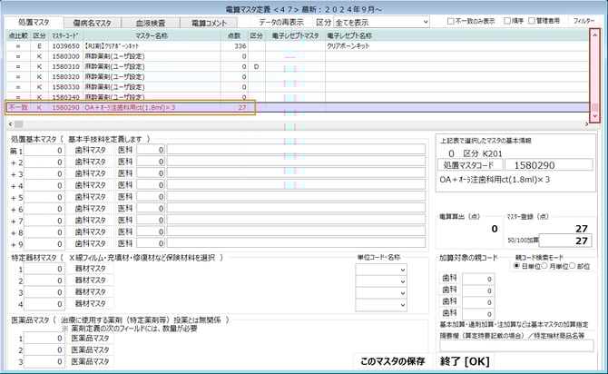Save with このマスタの保存 button
Image resolution: width=608 pixels, height=374 pixels.
click(392, 360)
